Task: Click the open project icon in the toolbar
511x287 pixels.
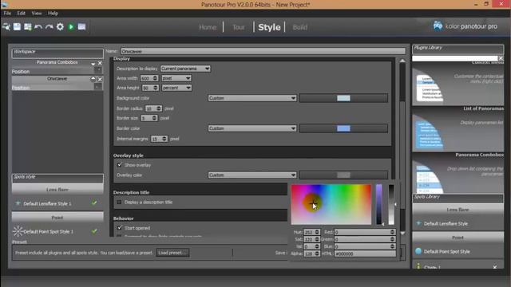Action: click(6, 26)
